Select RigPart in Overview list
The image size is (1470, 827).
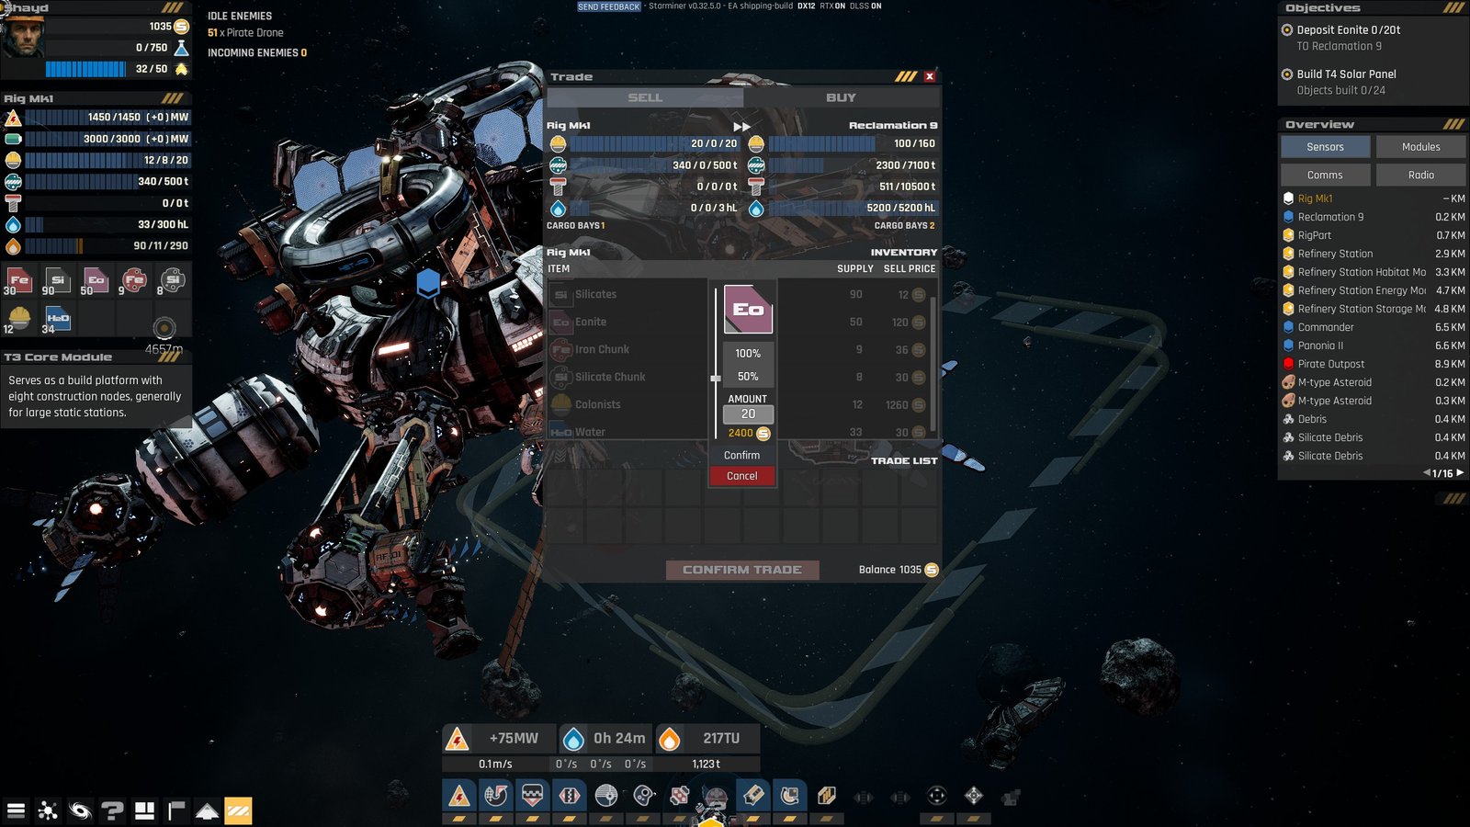pyautogui.click(x=1374, y=235)
